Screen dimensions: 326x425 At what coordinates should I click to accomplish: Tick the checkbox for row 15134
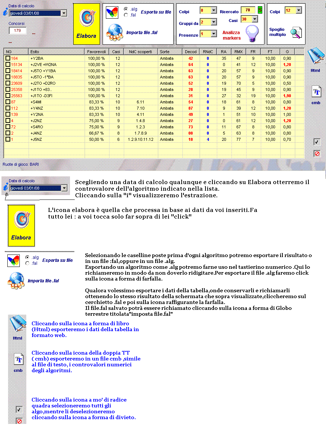[8, 64]
